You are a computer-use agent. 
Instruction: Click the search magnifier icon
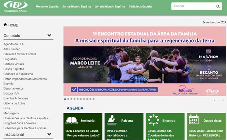tap(218, 6)
